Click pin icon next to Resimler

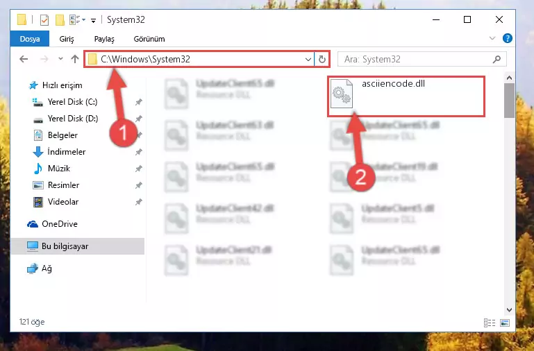[138, 185]
